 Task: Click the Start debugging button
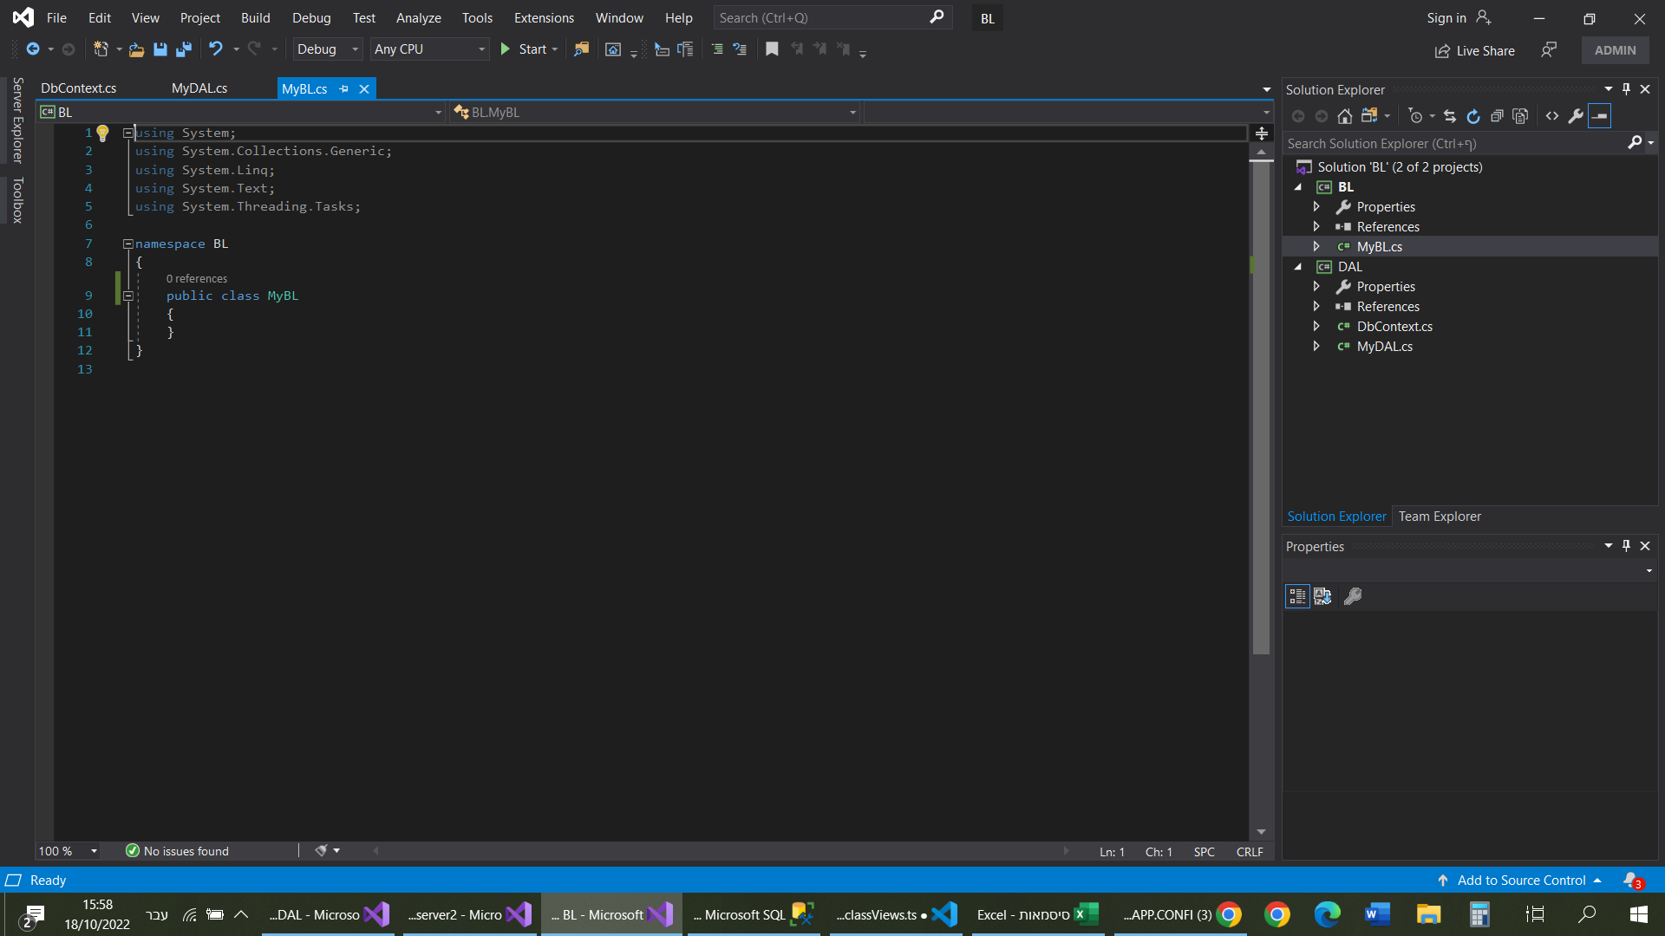coord(524,49)
